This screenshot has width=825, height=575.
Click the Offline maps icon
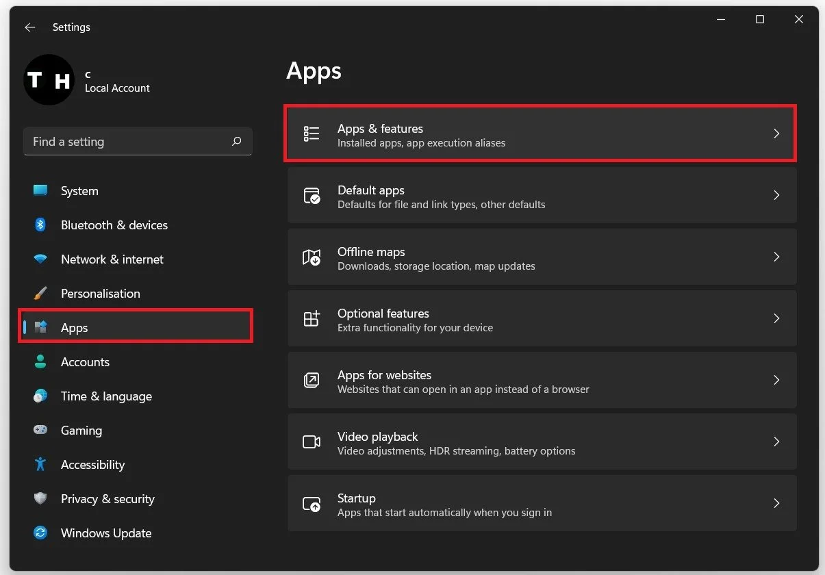click(312, 257)
